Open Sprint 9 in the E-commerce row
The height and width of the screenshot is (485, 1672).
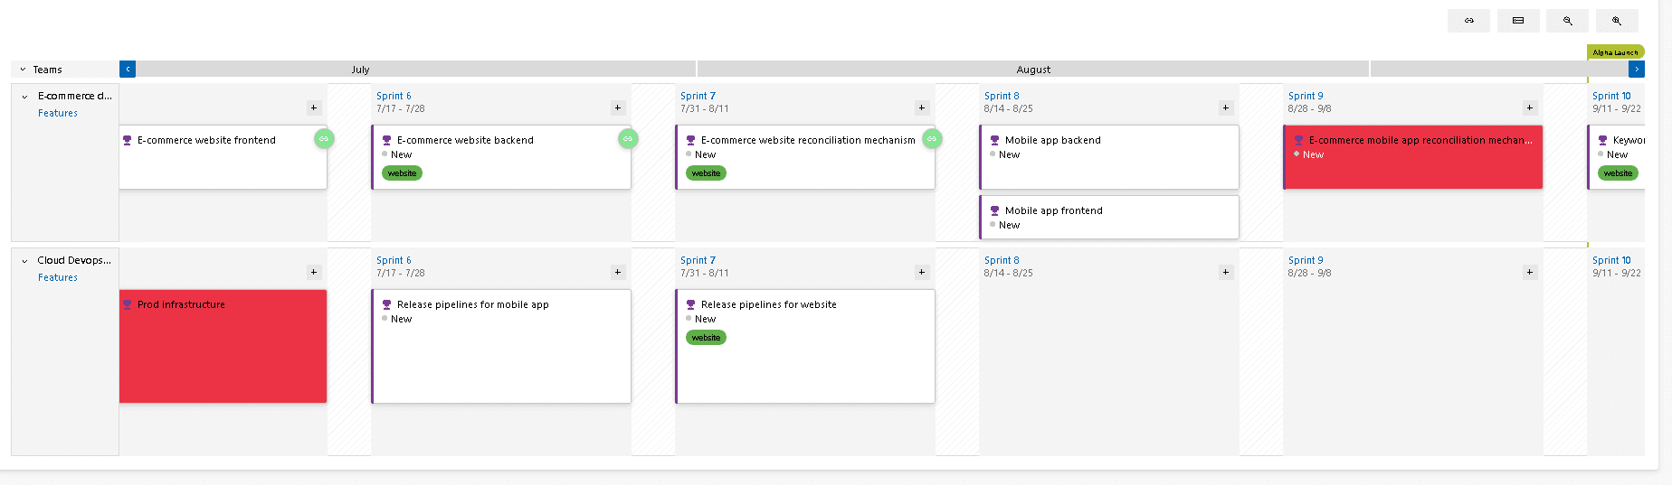coord(1306,96)
